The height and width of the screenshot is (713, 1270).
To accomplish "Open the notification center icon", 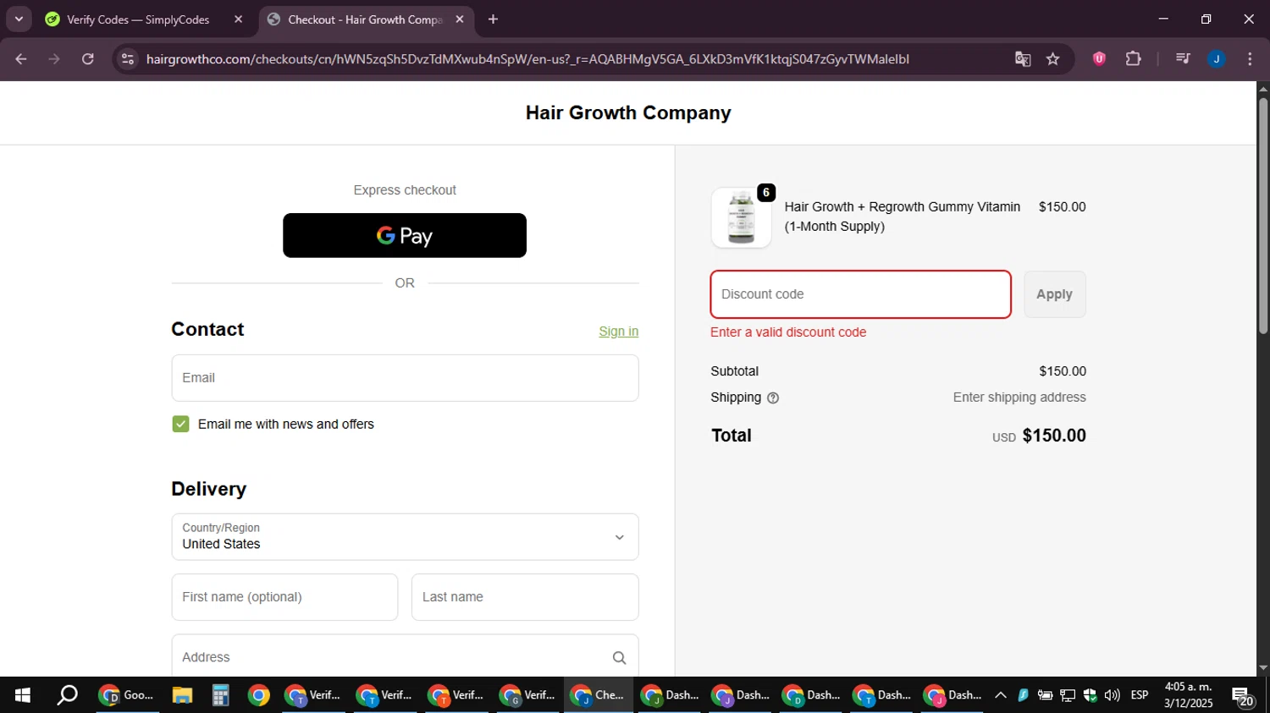I will point(1243,696).
